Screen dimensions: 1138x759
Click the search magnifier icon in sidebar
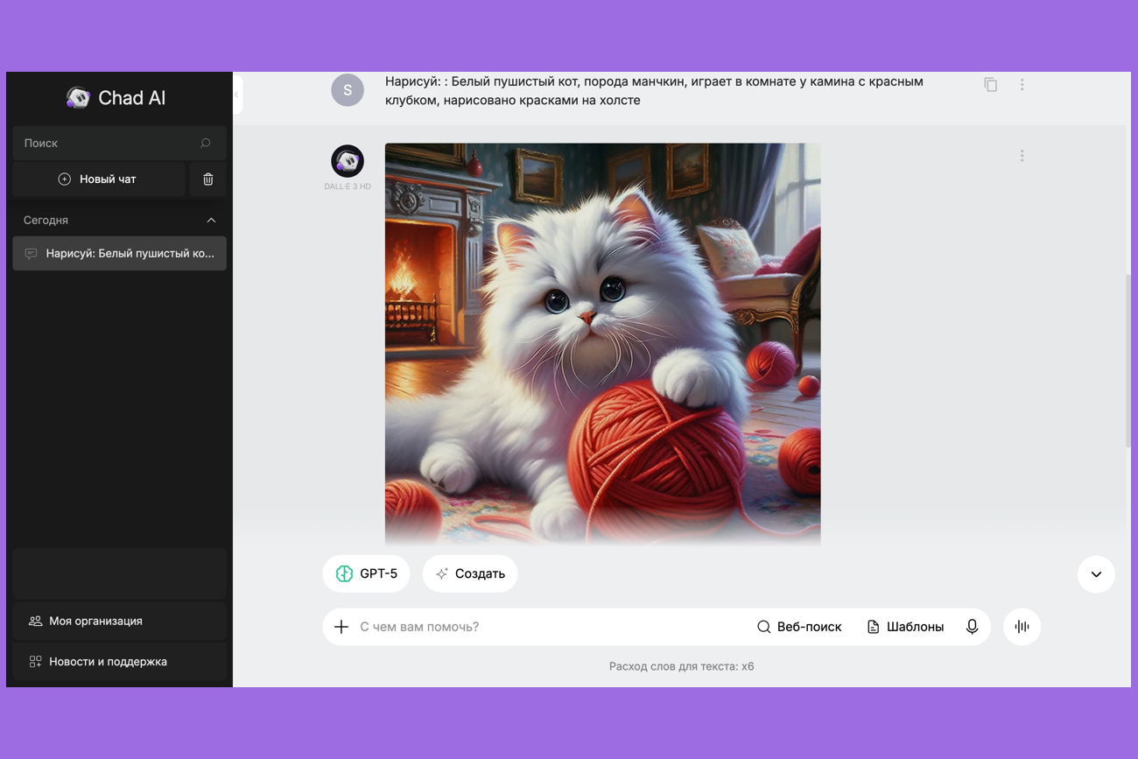tap(206, 144)
